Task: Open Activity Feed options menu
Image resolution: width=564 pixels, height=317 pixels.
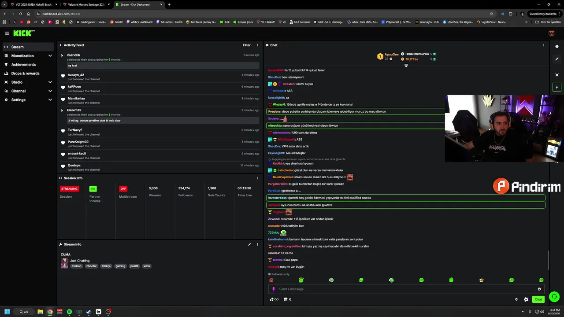Action: point(257,45)
